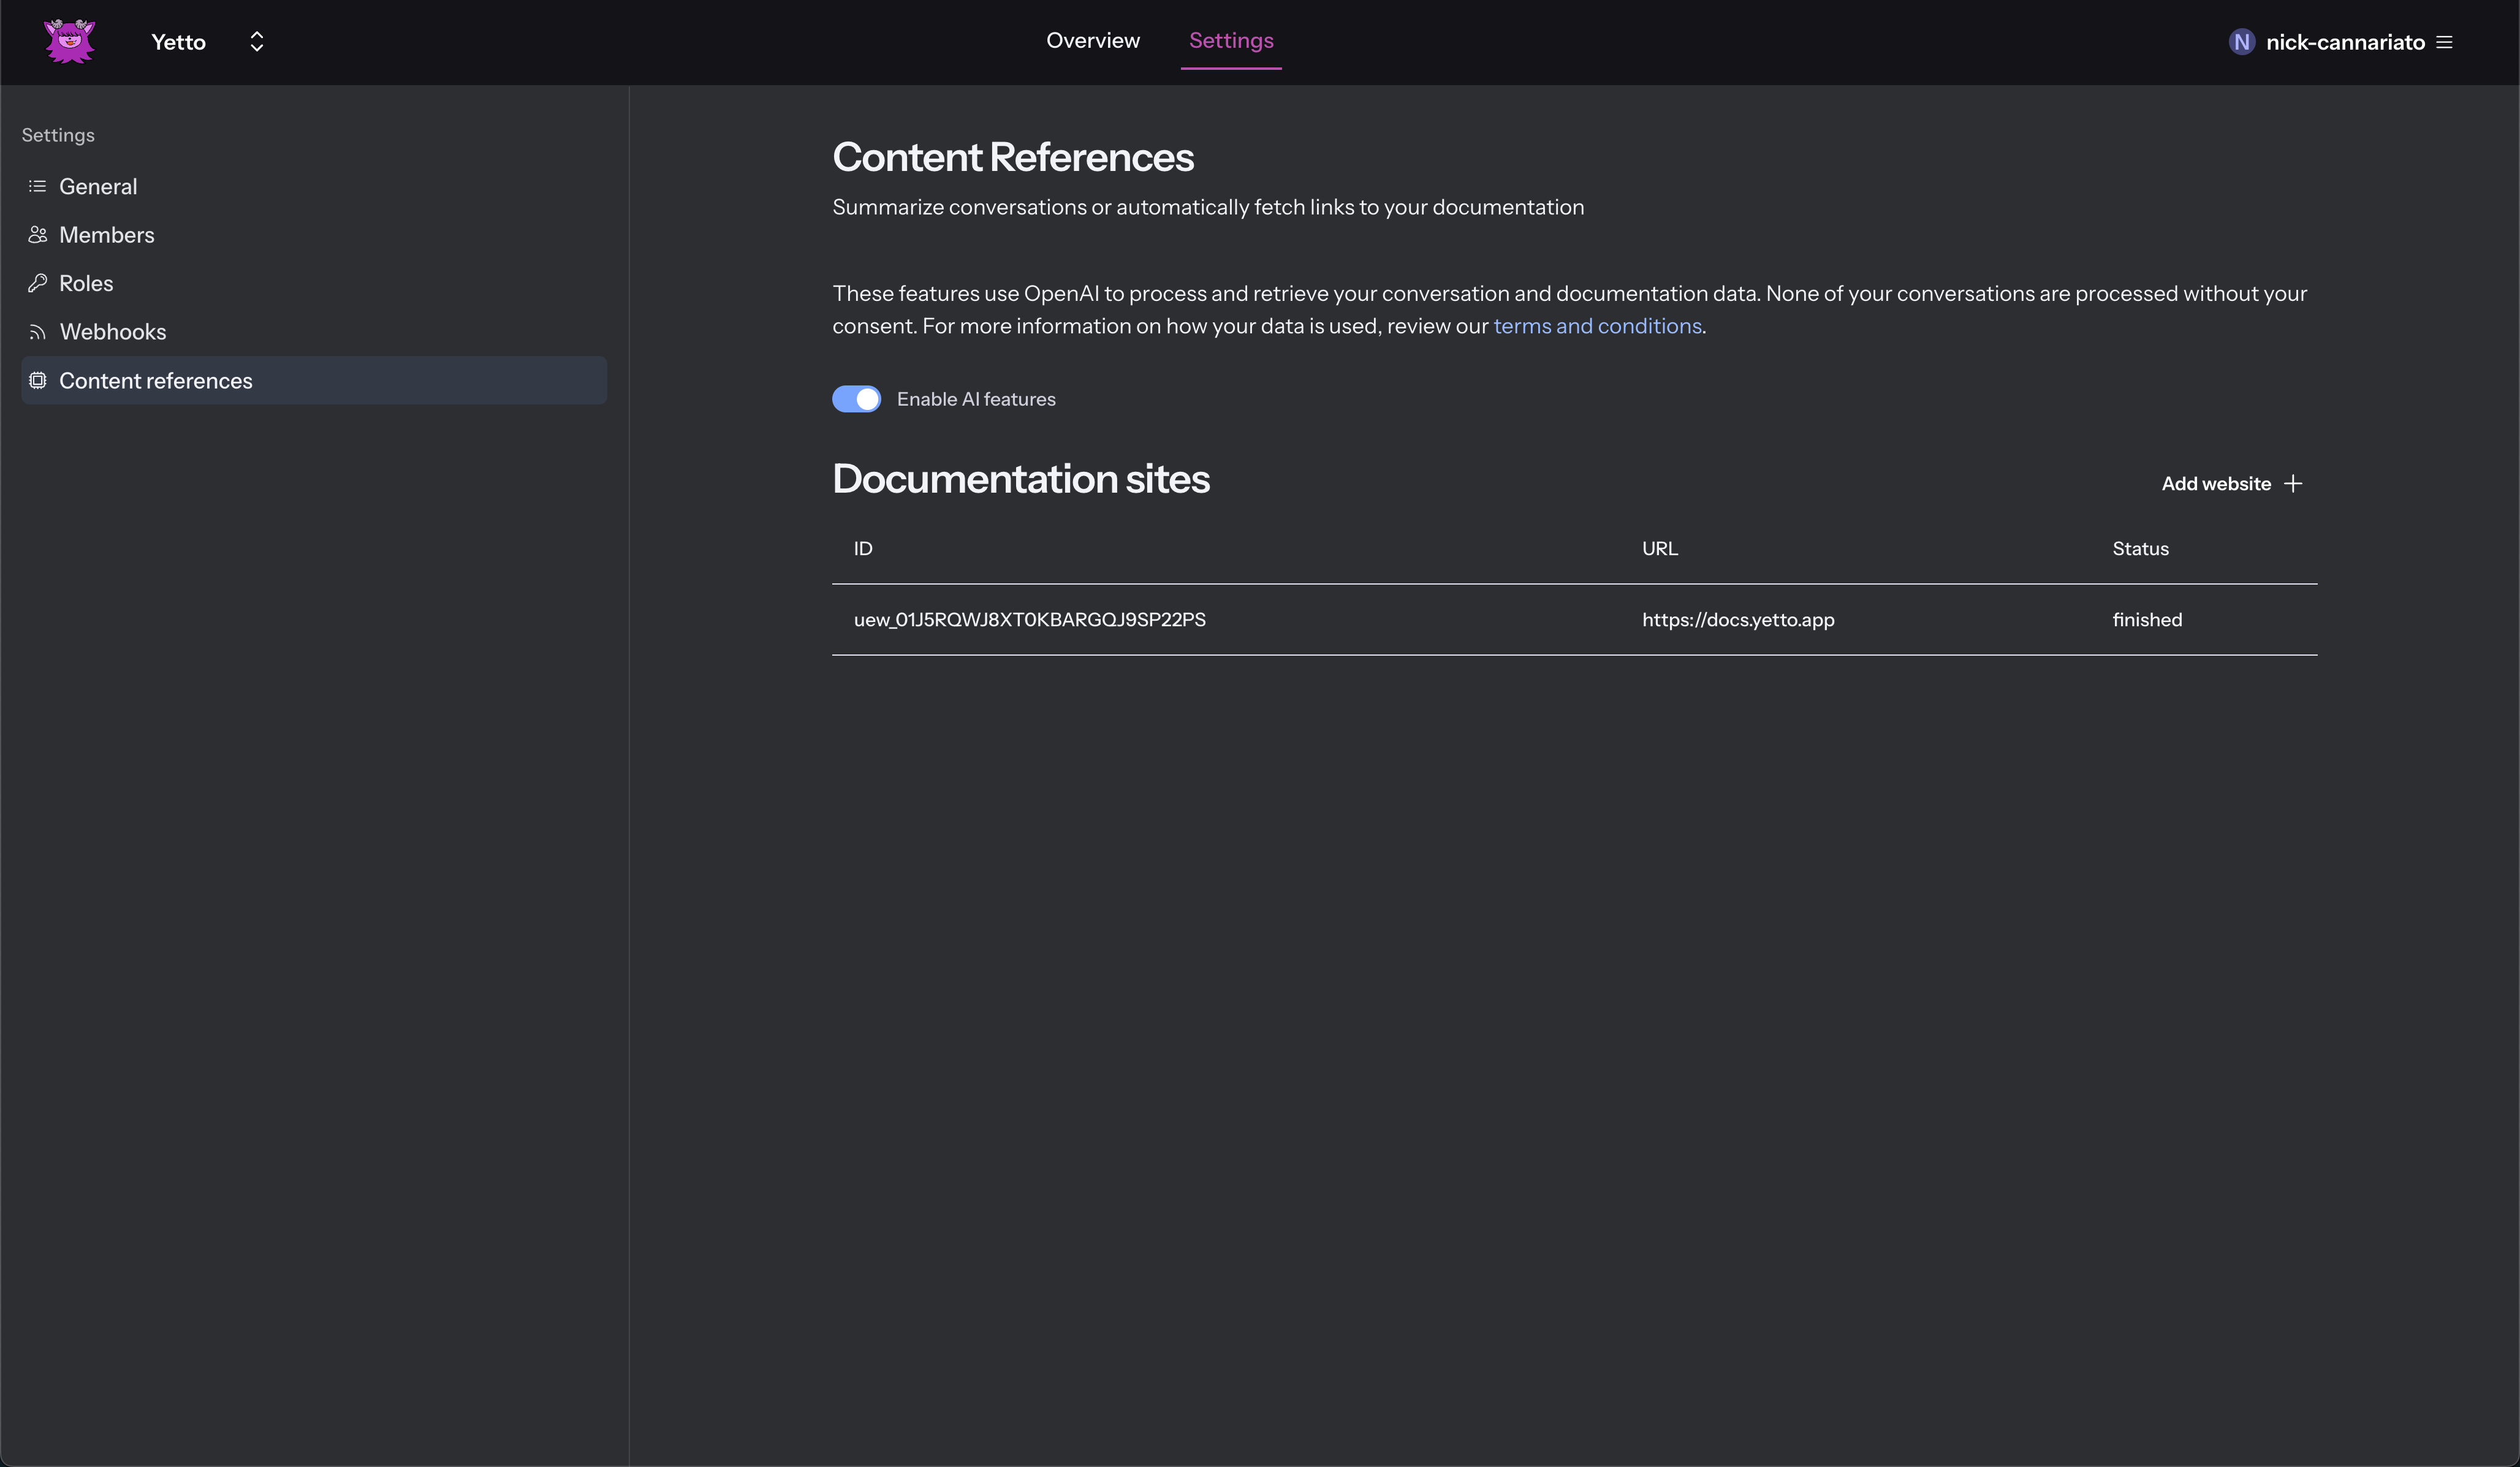Click the Settings sidebar section label
Screen dimensions: 2520x1467
(x=58, y=135)
